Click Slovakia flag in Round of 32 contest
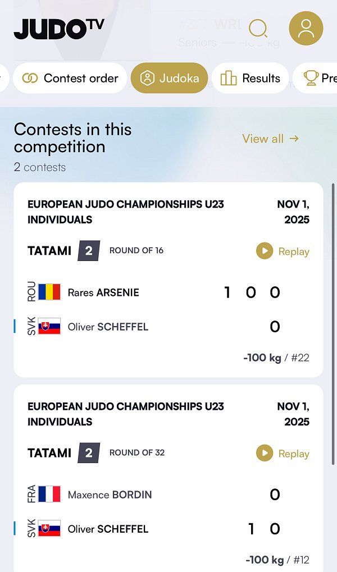 49,529
